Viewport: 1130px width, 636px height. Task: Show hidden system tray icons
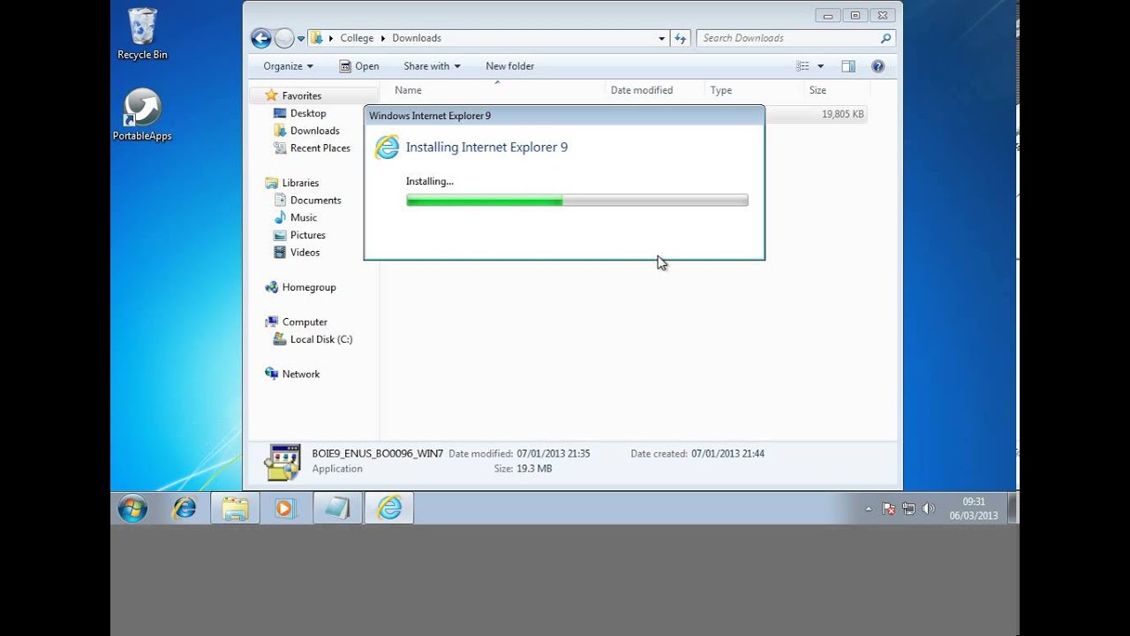coord(868,509)
